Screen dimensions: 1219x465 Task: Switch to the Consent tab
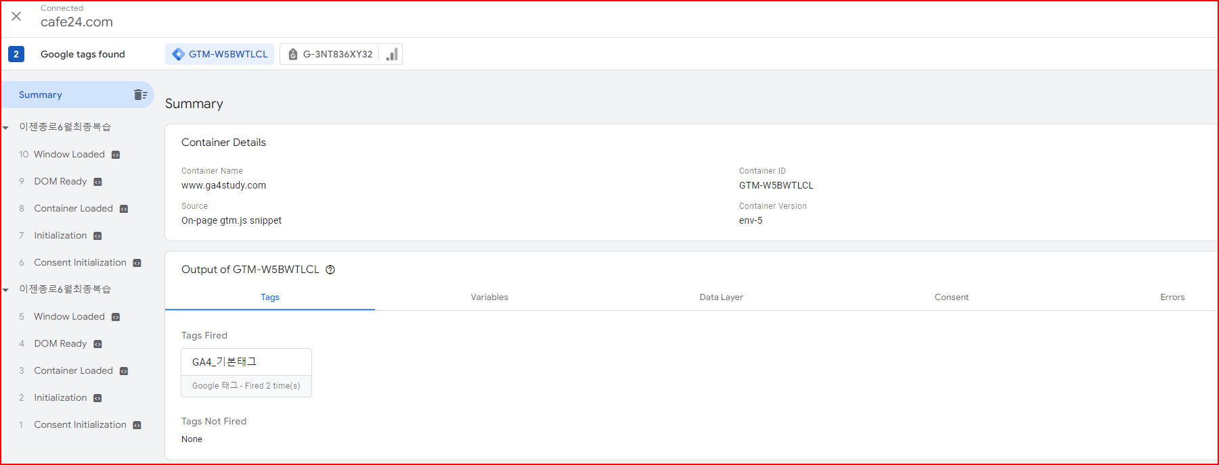point(952,297)
